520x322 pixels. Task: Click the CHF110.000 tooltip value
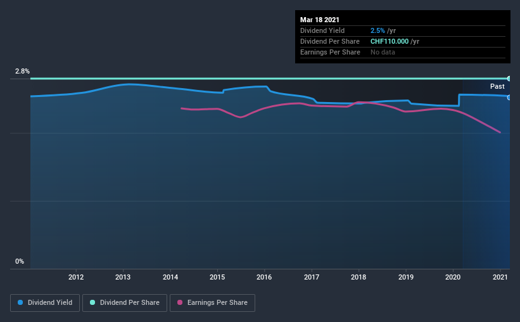pyautogui.click(x=390, y=41)
